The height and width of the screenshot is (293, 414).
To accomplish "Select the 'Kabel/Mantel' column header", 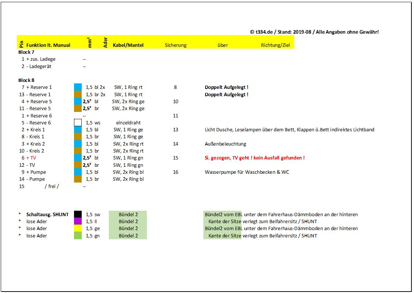I will tap(128, 45).
